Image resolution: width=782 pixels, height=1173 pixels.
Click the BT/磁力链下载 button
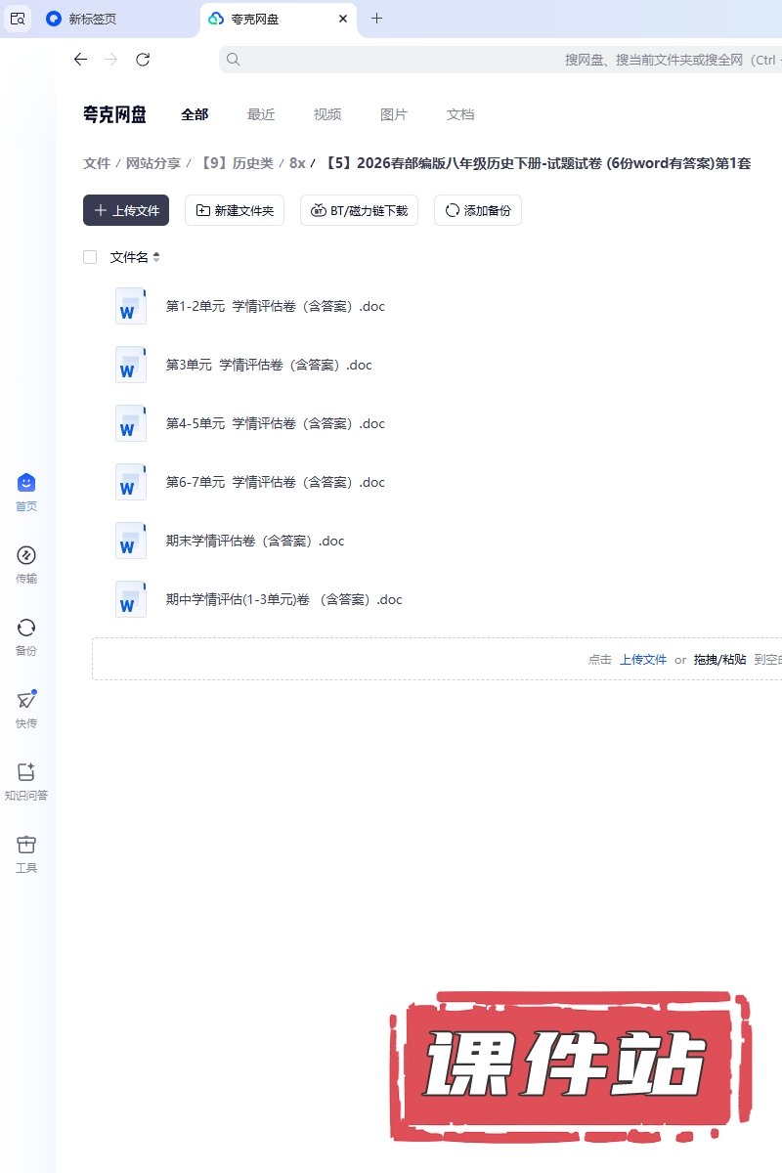[x=360, y=210]
